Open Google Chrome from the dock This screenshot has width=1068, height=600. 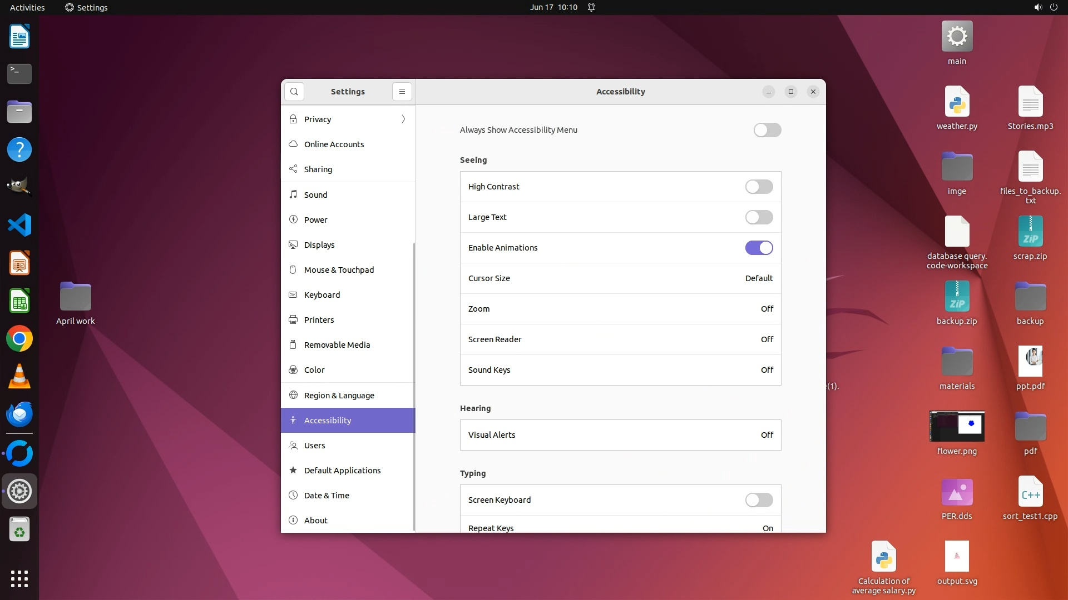[x=19, y=339]
